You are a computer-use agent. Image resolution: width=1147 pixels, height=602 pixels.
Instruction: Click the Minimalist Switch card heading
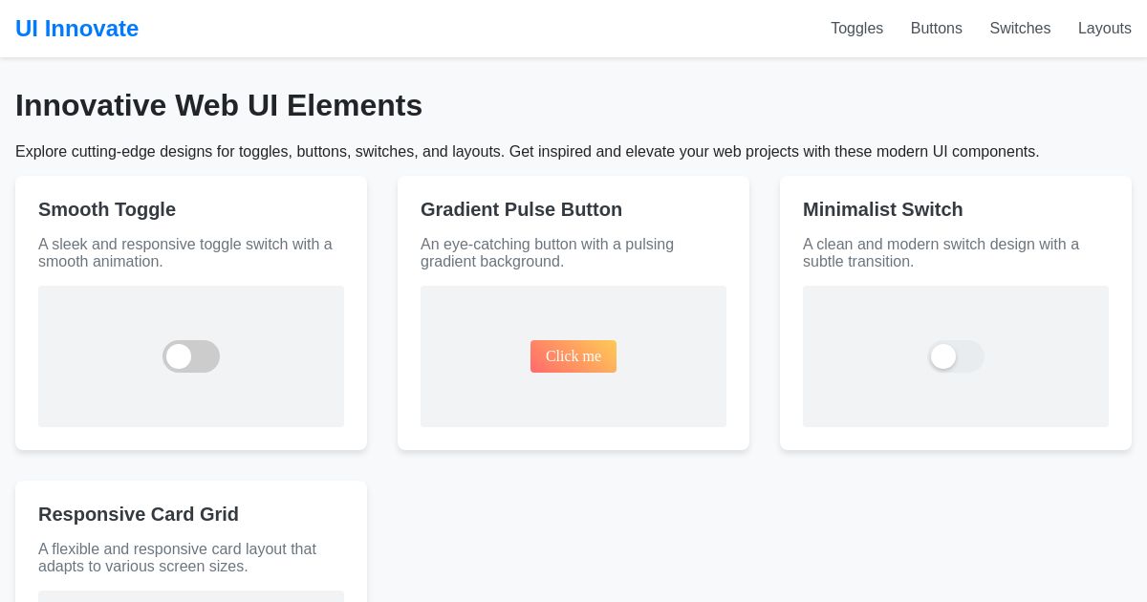point(882,209)
